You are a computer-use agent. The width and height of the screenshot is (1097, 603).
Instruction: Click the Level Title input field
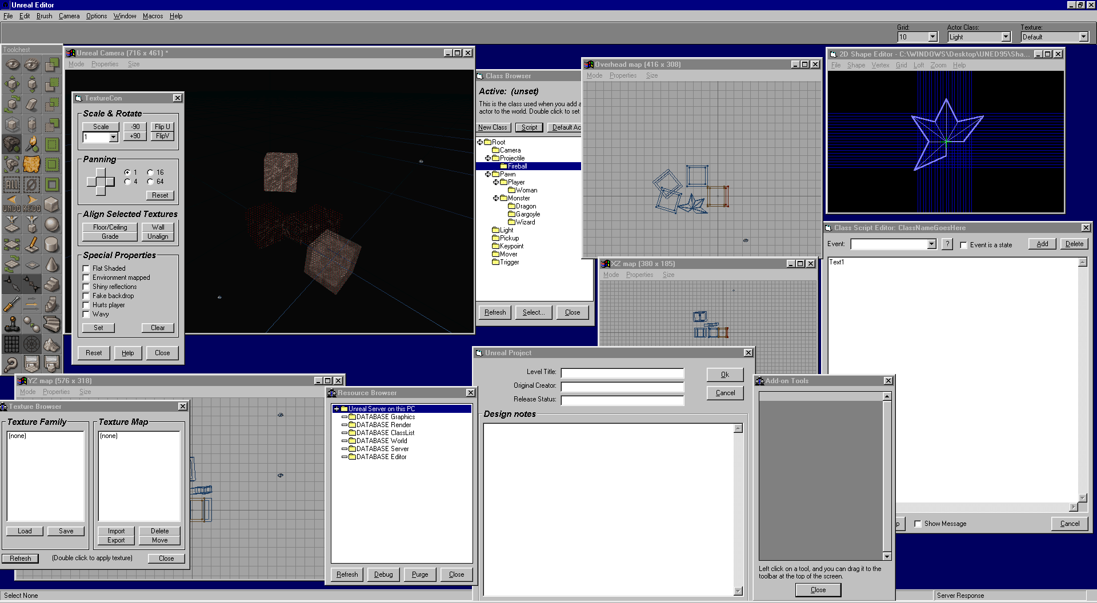pyautogui.click(x=622, y=373)
